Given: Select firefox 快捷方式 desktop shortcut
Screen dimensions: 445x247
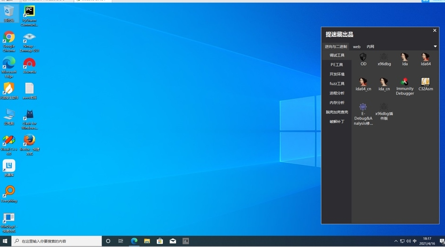Looking at the screenshot, I should tap(29, 145).
